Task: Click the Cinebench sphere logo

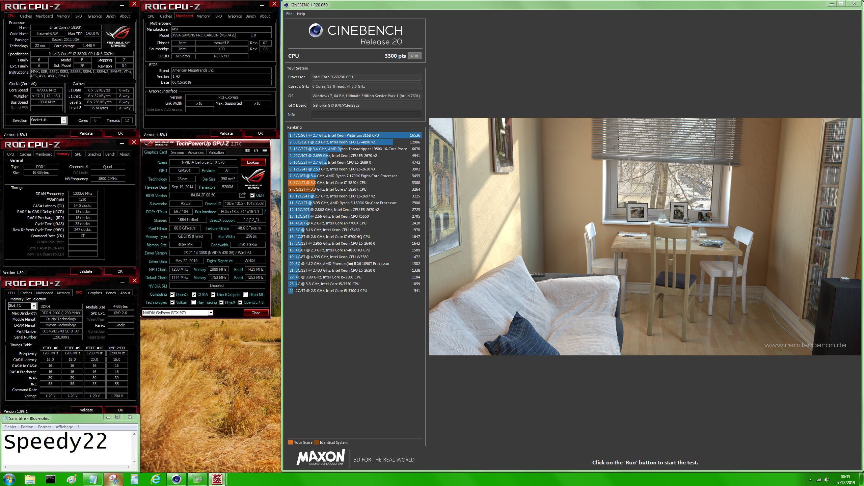Action: pos(316,31)
